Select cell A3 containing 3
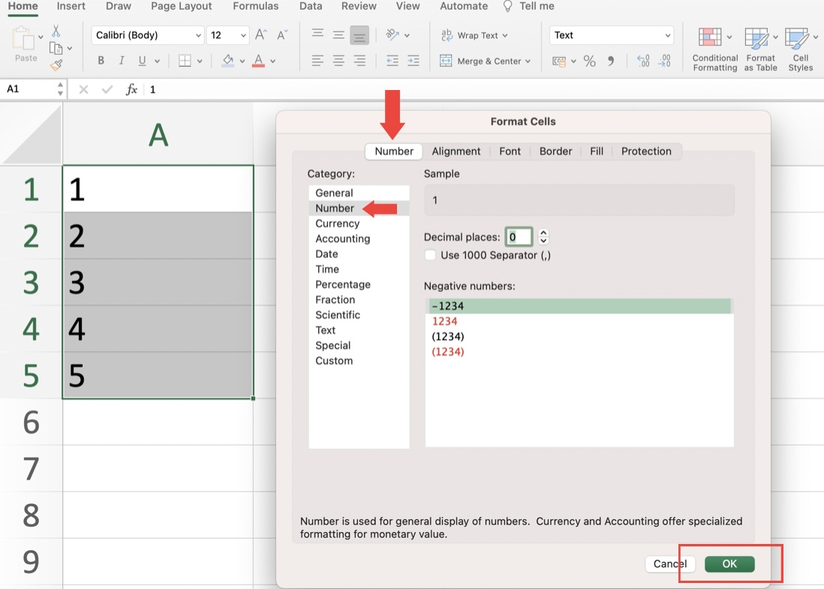 tap(158, 282)
